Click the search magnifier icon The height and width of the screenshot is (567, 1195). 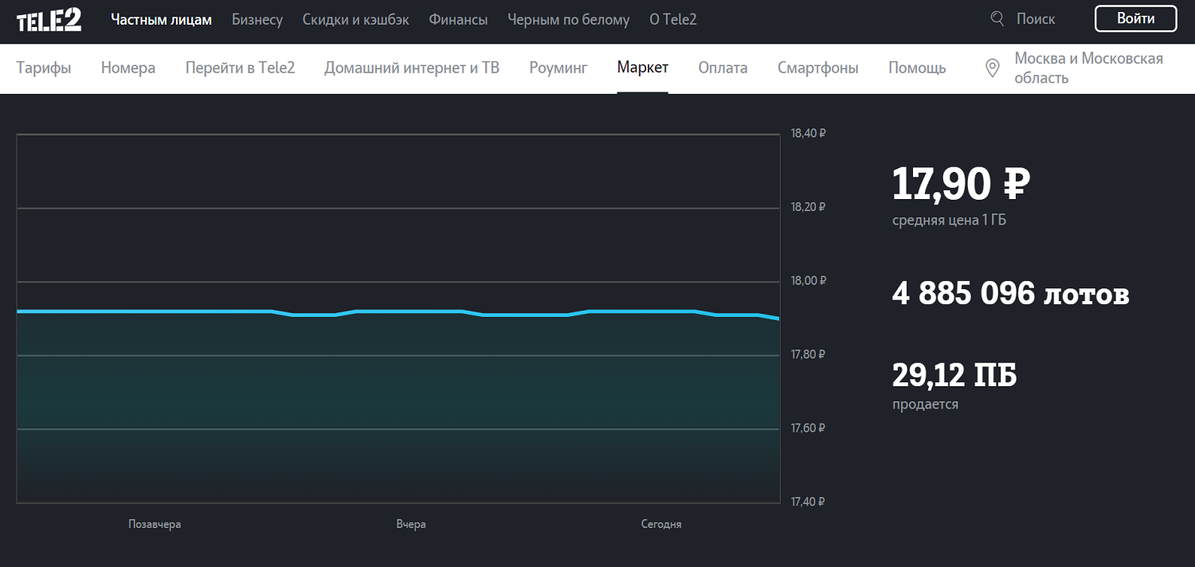(997, 18)
